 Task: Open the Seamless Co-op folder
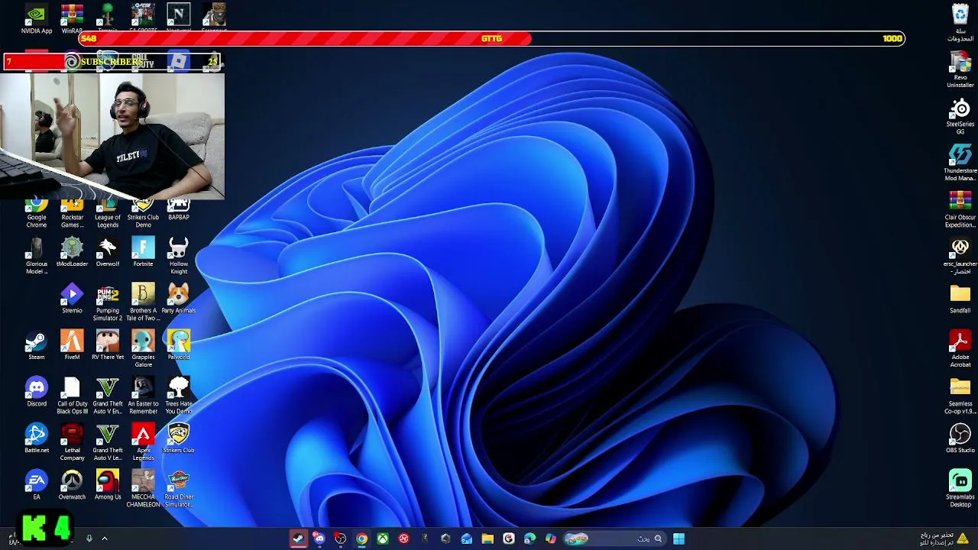tap(960, 396)
